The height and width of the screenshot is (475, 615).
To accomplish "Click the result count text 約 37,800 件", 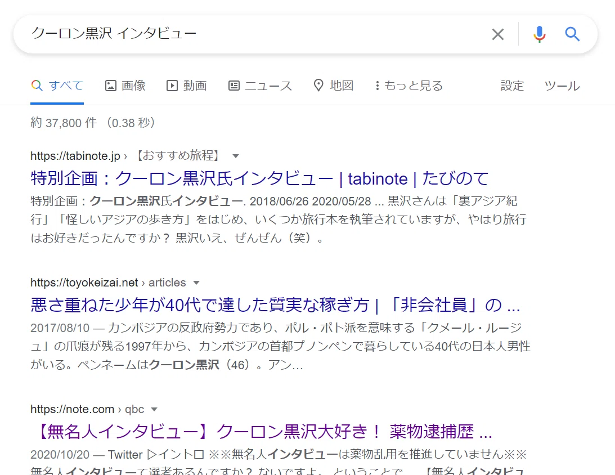I will 64,123.
